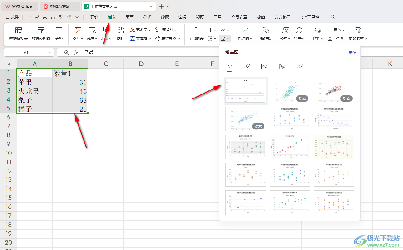Switch to the 审阅 ribbon tab
Screen dimensions: 403x250
pos(182,17)
